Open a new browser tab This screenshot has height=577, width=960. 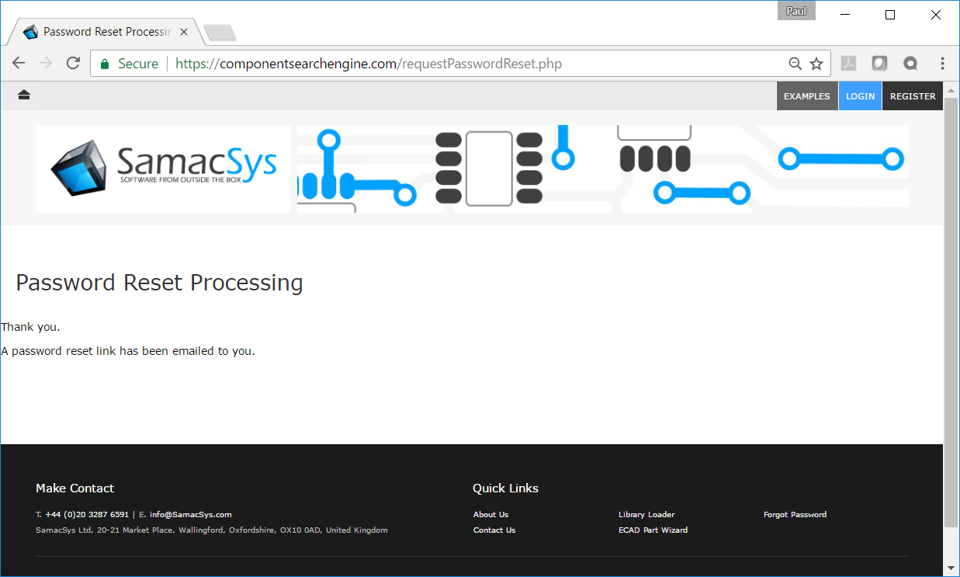[x=218, y=32]
